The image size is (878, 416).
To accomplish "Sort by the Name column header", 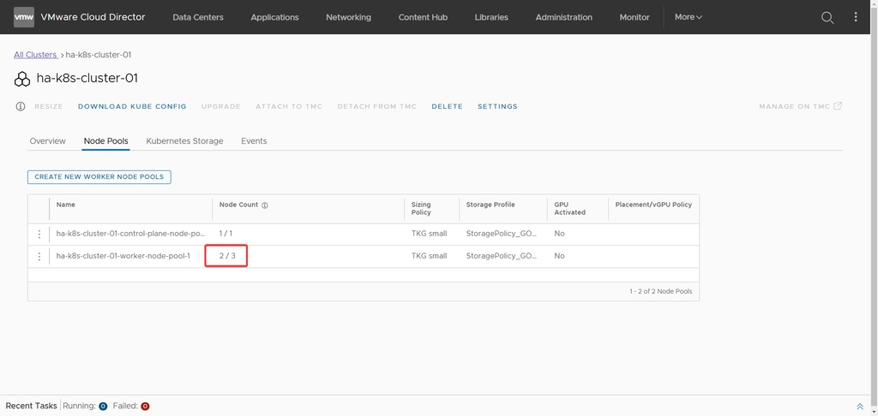I will click(x=66, y=205).
